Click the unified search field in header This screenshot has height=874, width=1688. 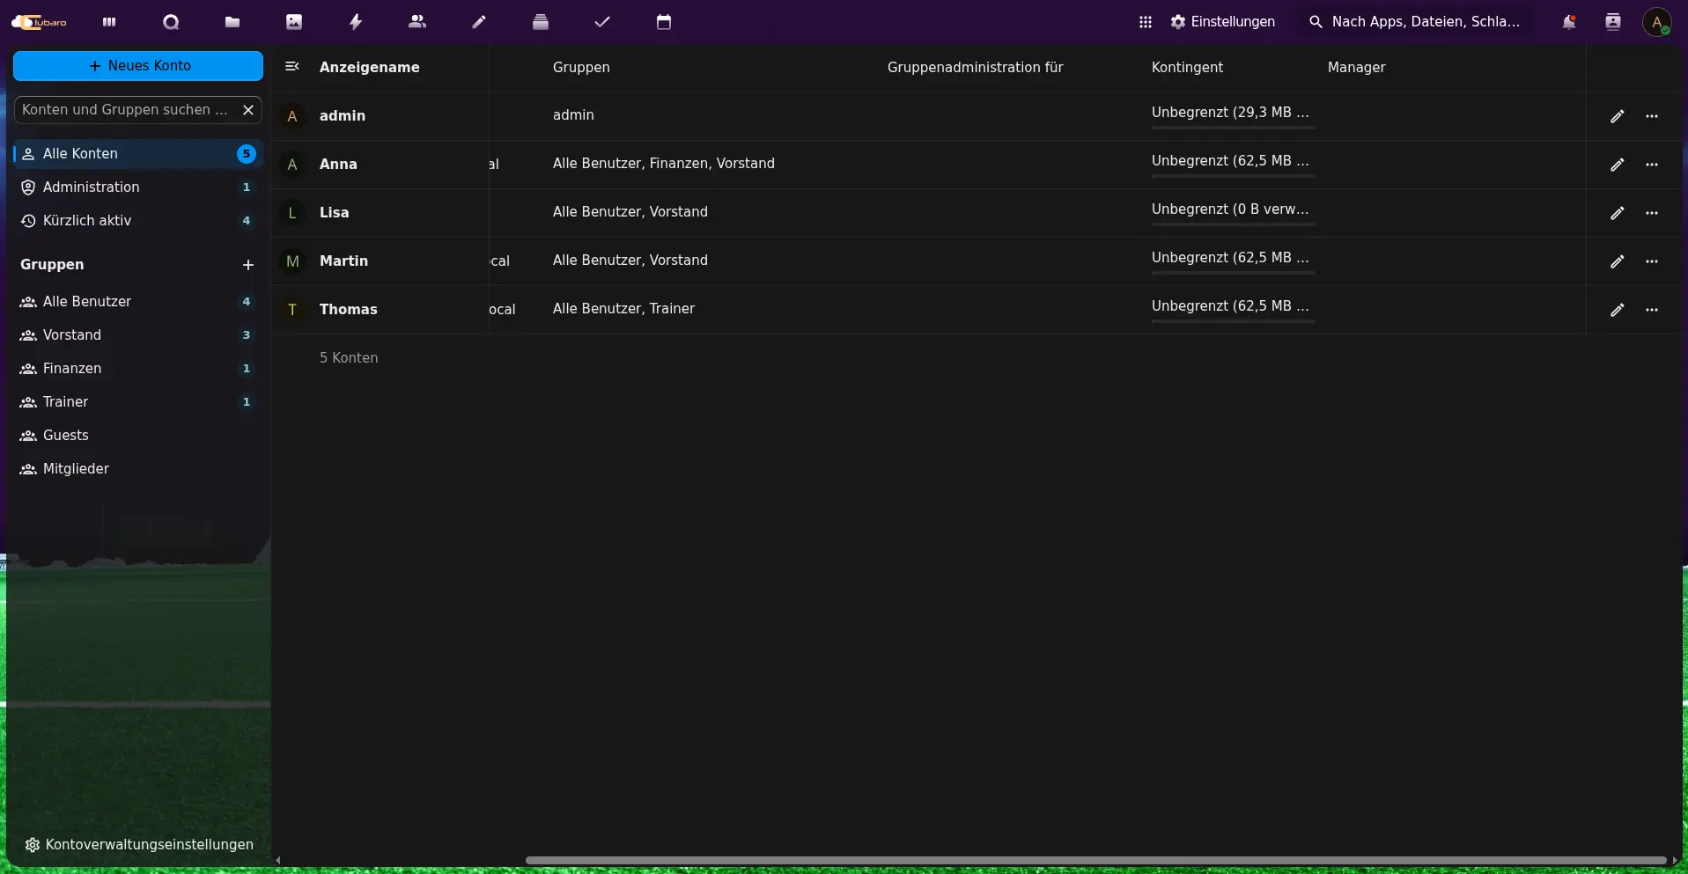pos(1415,22)
